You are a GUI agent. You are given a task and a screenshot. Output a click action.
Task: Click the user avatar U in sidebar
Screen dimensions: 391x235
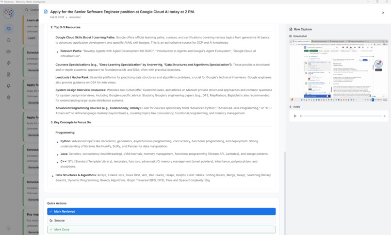8,228
